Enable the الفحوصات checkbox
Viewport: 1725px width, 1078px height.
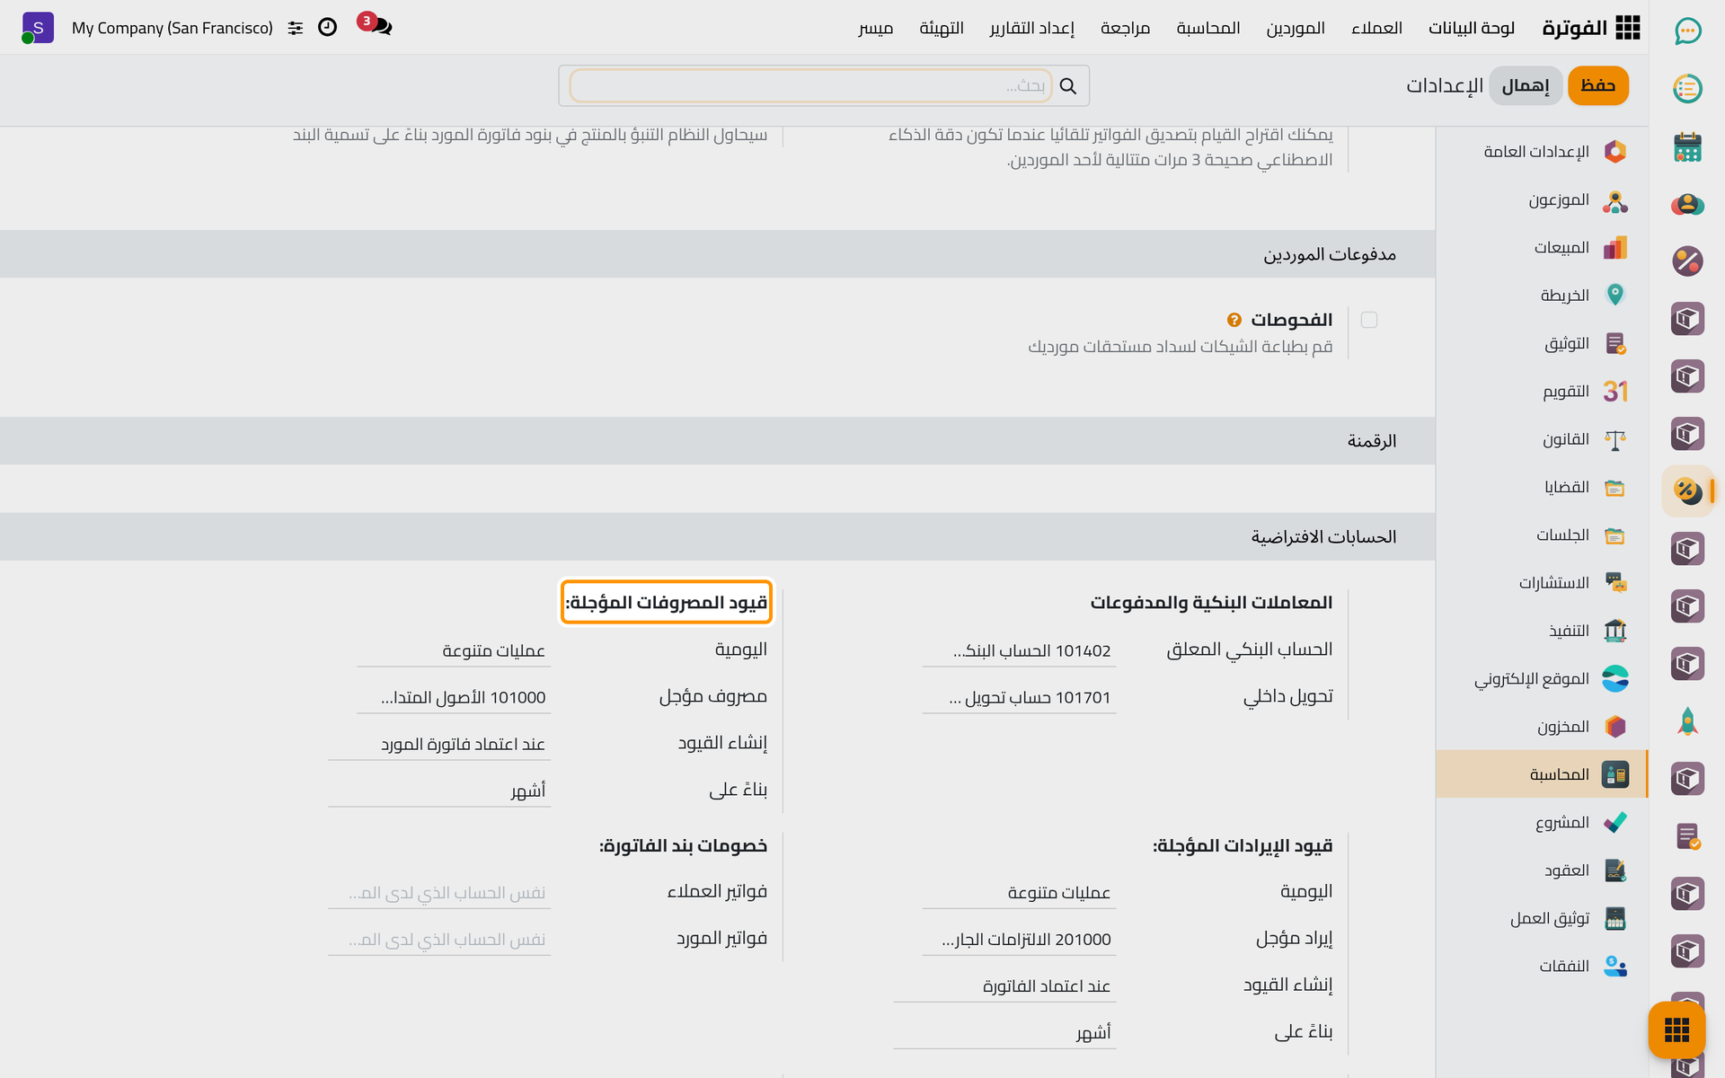coord(1369,320)
